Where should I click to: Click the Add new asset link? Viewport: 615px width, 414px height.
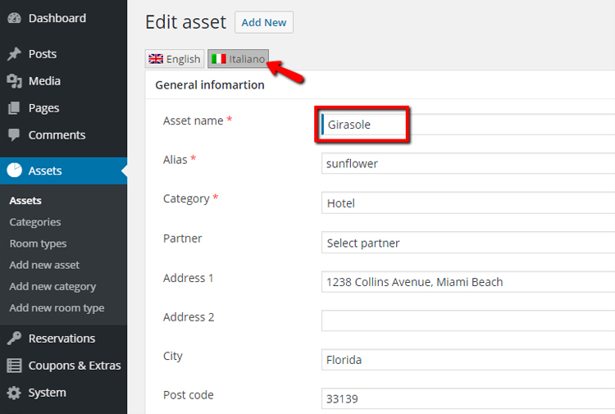[x=44, y=265]
